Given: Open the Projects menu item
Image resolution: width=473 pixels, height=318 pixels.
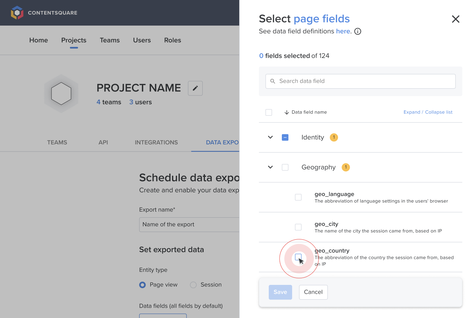Looking at the screenshot, I should coord(74,40).
